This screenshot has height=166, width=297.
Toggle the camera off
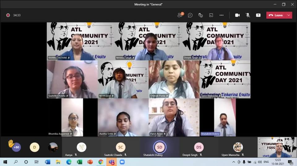[x=237, y=15]
